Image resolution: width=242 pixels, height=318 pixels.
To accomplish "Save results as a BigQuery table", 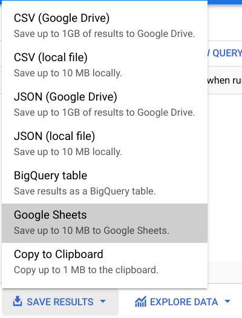I will coord(105,183).
